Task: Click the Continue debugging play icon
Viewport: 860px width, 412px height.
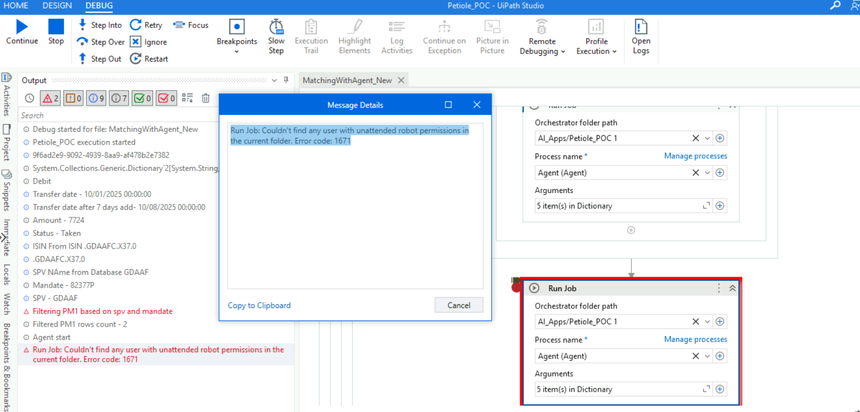Action: (x=22, y=27)
